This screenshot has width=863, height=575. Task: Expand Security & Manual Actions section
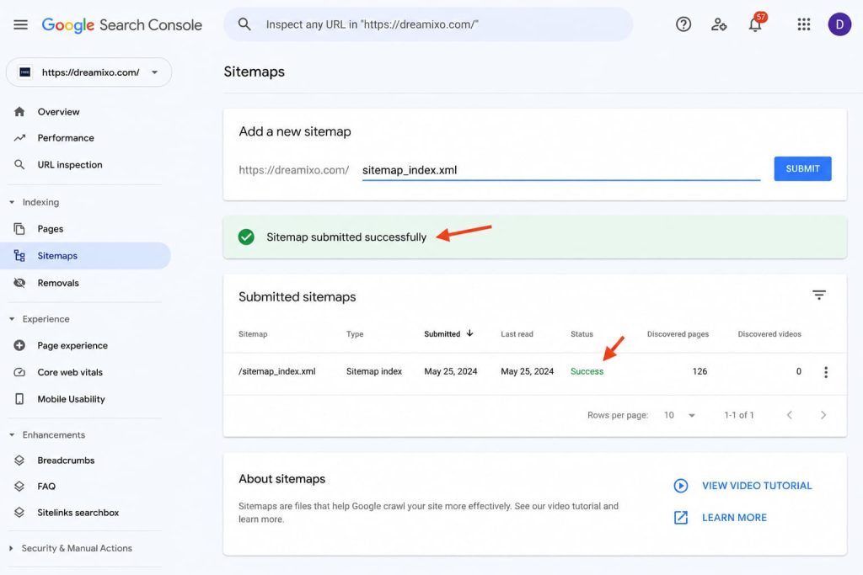11,548
